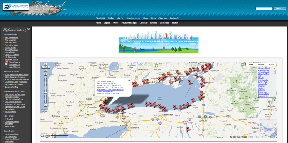Open Current Wind Map link
The height and width of the screenshot is (143, 288).
(12, 87)
